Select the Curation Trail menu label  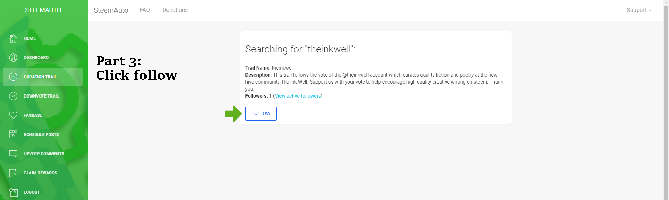(40, 77)
